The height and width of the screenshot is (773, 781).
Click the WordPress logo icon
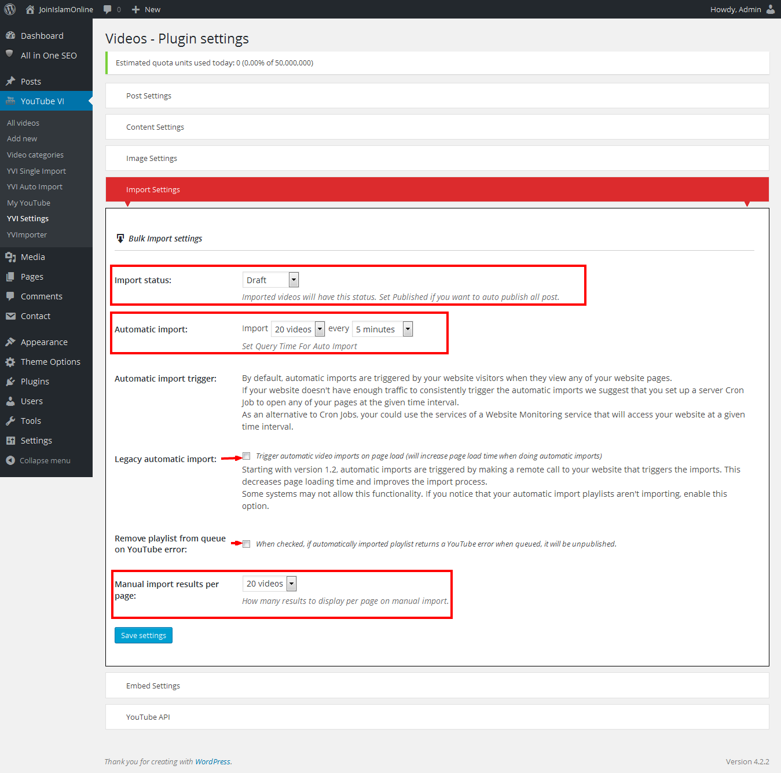10,9
